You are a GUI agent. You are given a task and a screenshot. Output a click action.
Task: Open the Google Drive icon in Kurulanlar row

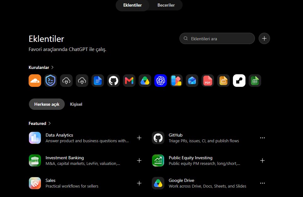145,81
